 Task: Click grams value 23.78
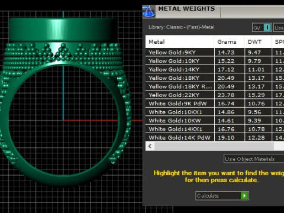tap(226, 95)
